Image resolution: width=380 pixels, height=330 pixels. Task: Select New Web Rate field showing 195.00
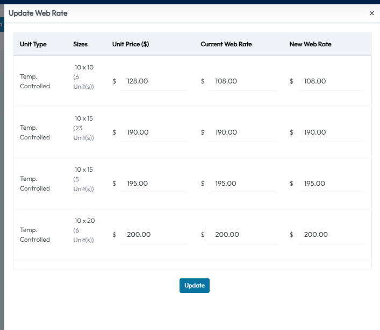[x=331, y=184]
